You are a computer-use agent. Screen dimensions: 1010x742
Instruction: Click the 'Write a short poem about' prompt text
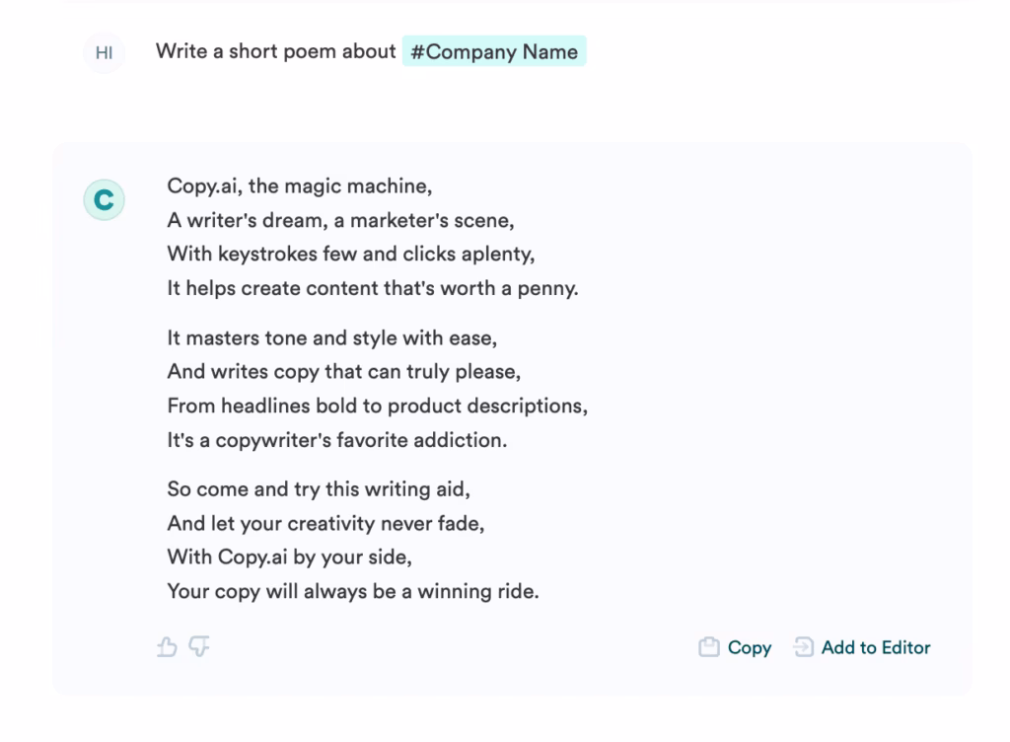click(275, 51)
